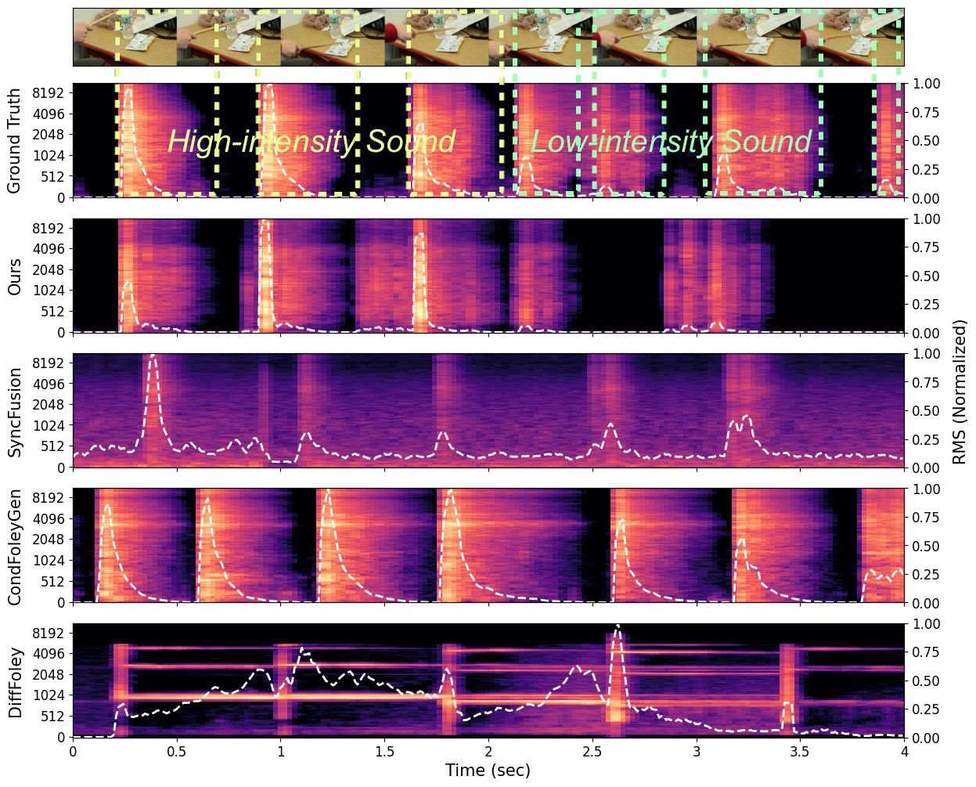This screenshot has width=976, height=787.
Task: Click the "High-intensity Sound" annotation text
Action: [312, 142]
